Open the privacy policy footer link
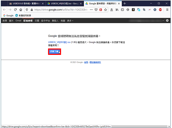 [95, 62]
